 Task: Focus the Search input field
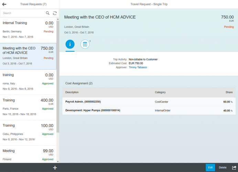[x=23, y=13]
